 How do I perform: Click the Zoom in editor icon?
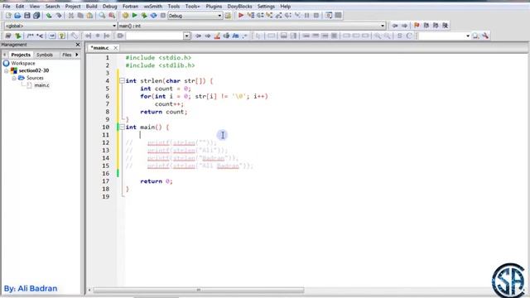click(378, 36)
